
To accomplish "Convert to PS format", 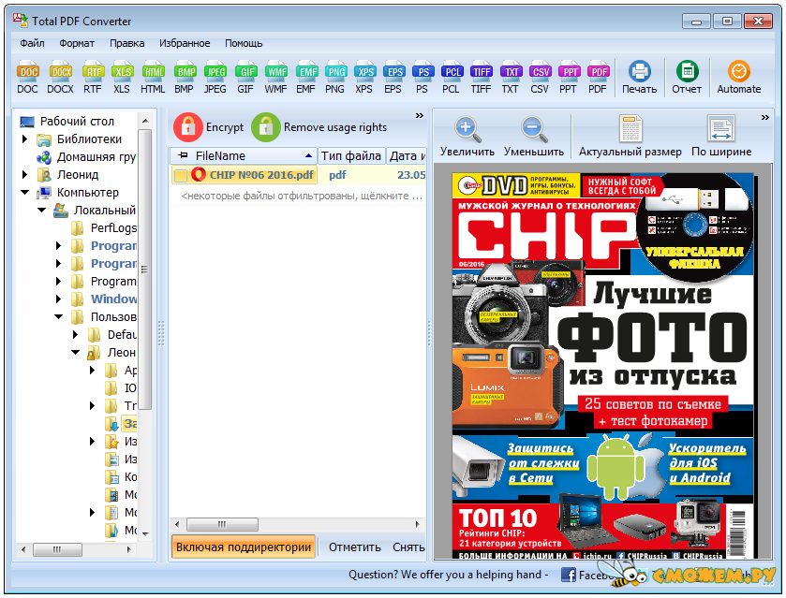I will [x=423, y=78].
